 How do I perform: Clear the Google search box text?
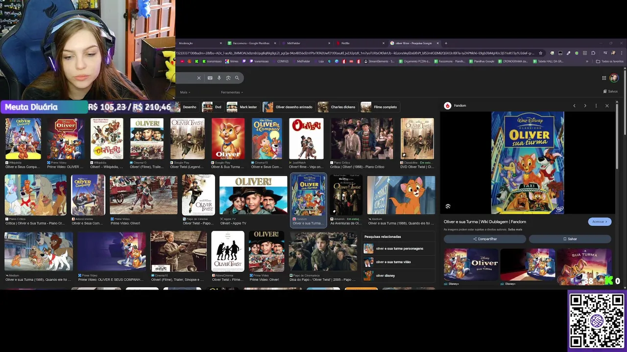pyautogui.click(x=199, y=78)
